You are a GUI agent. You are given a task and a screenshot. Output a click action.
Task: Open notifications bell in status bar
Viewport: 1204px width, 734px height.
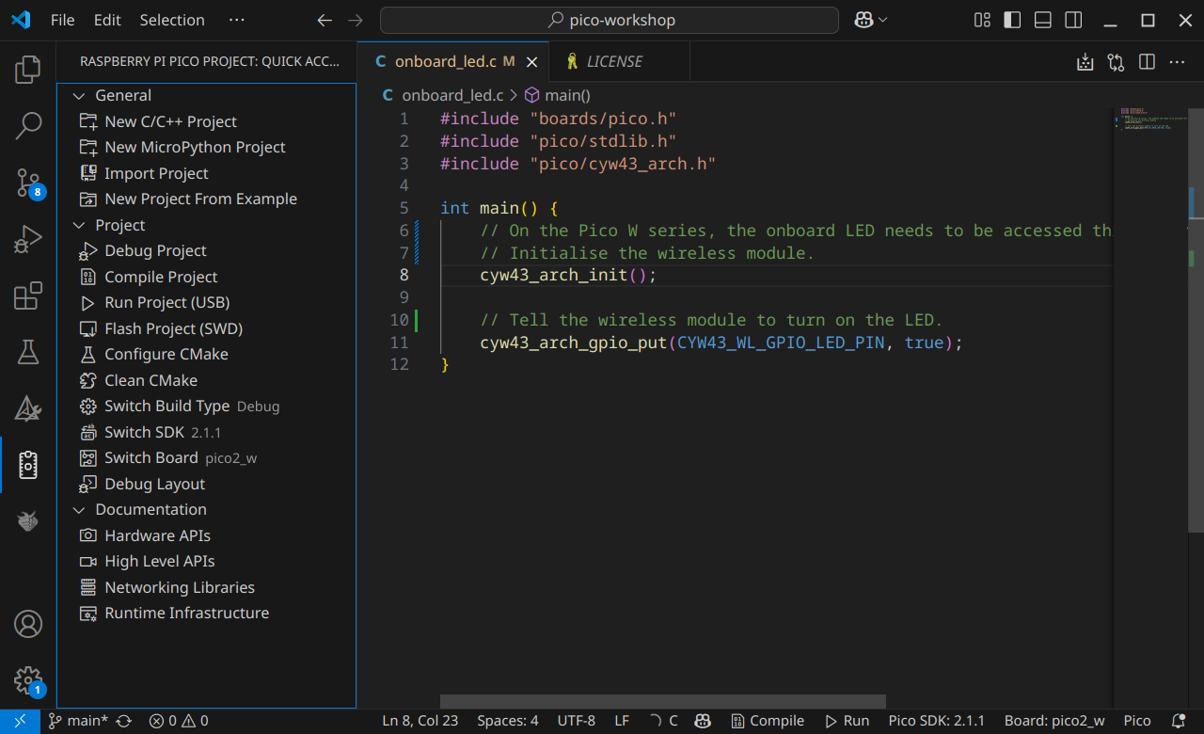point(1177,721)
